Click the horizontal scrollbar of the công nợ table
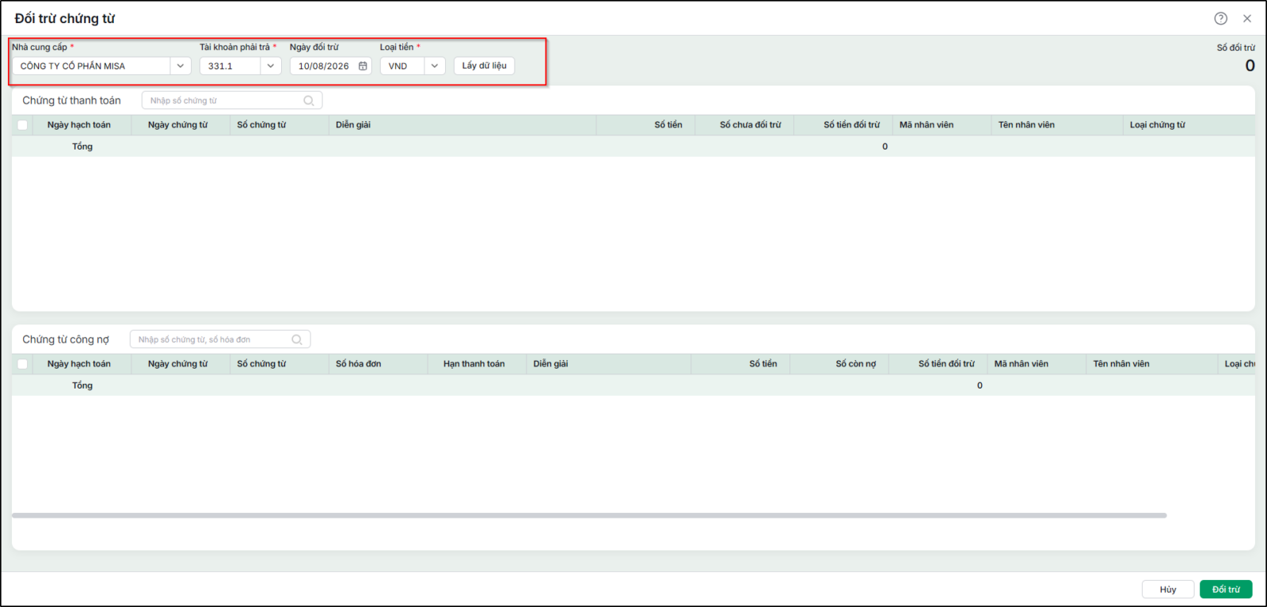The height and width of the screenshot is (607, 1267). pos(589,515)
